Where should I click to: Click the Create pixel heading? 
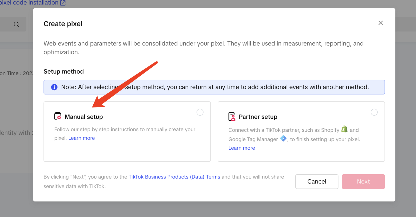coord(63,24)
